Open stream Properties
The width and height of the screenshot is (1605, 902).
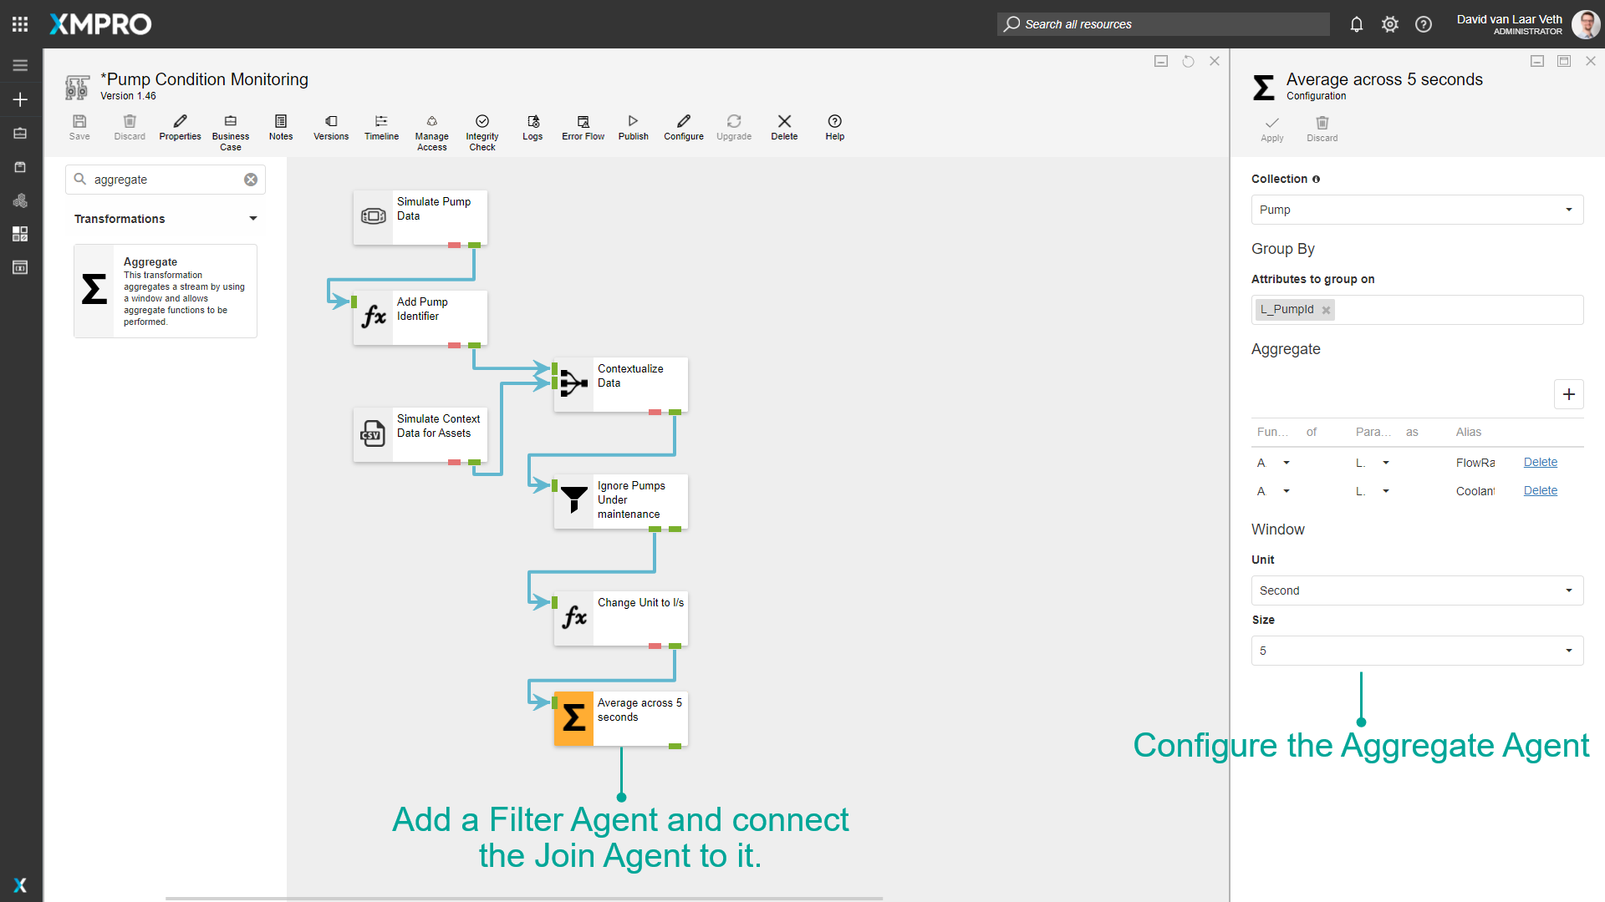pos(180,122)
